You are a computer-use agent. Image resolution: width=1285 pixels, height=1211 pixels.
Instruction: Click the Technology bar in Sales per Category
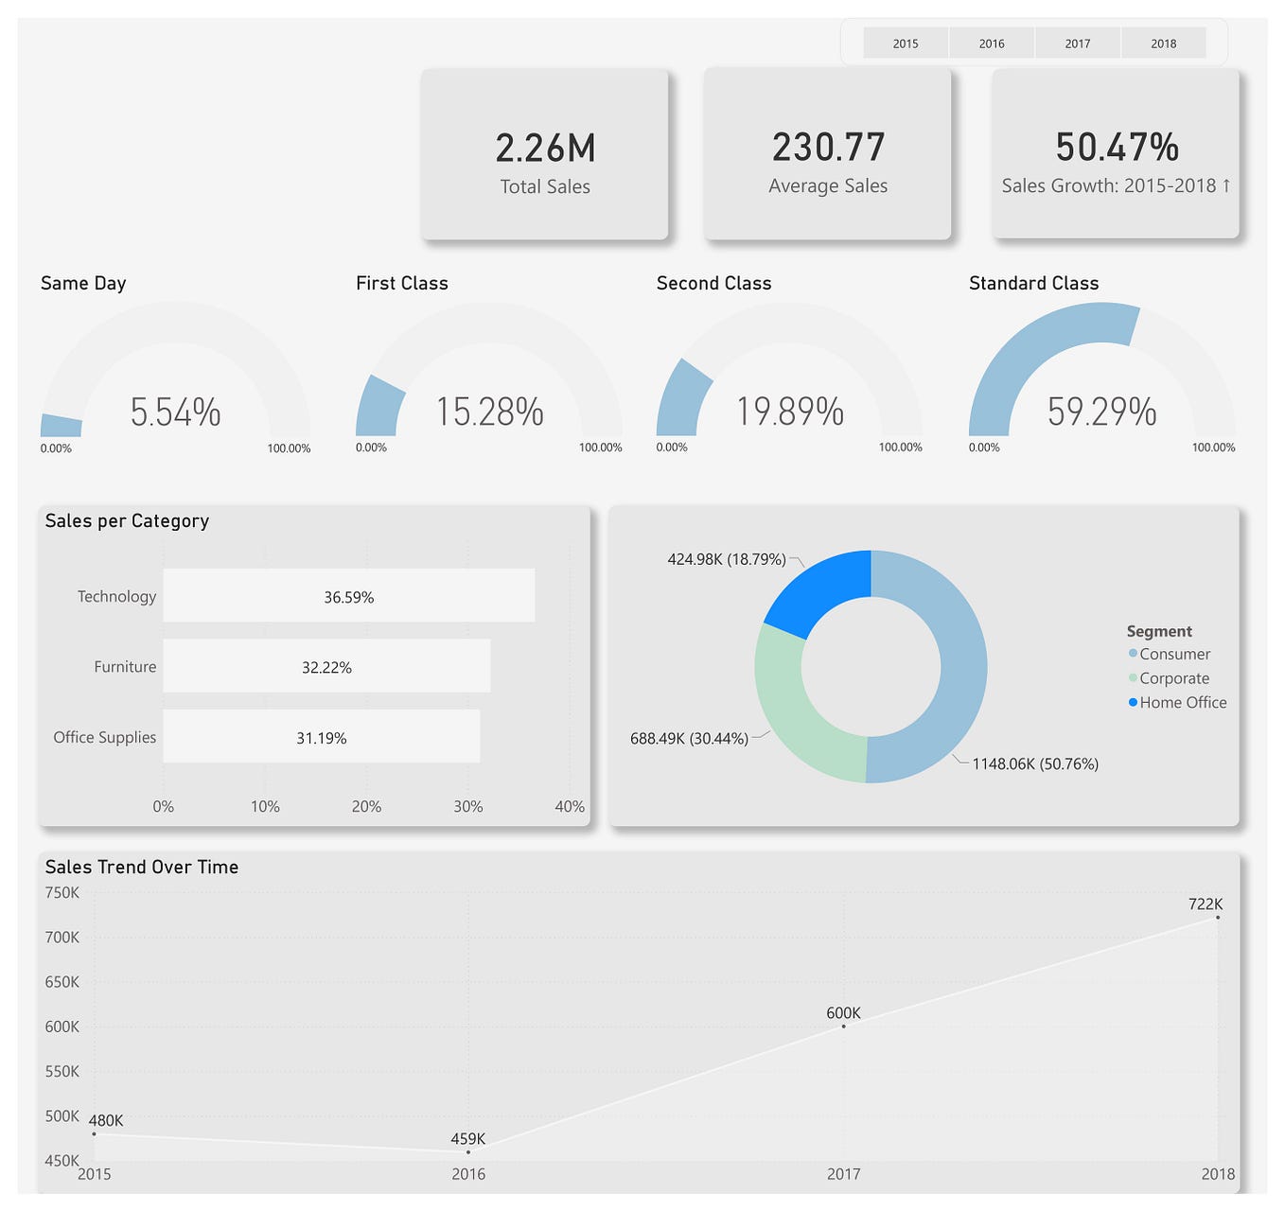349,596
